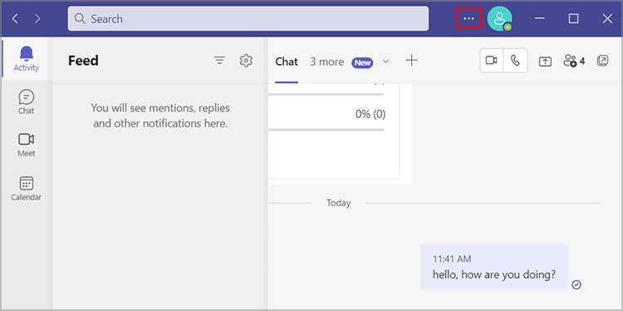This screenshot has width=623, height=311.
Task: Click in the Search box
Action: 248,18
